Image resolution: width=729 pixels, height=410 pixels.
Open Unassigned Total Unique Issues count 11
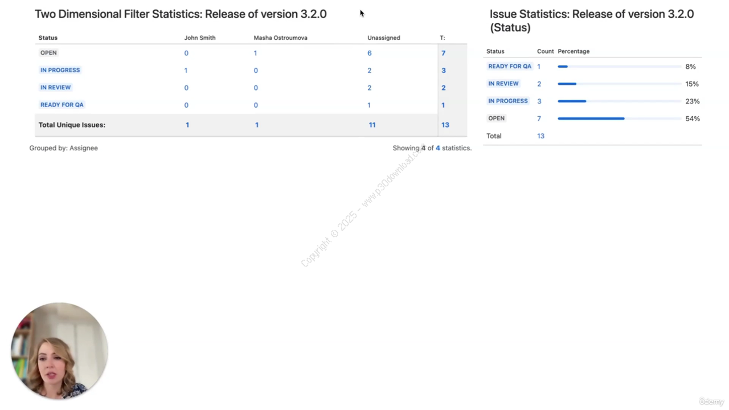(372, 125)
